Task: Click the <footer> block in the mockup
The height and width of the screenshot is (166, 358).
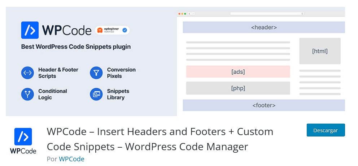Action: 263,105
